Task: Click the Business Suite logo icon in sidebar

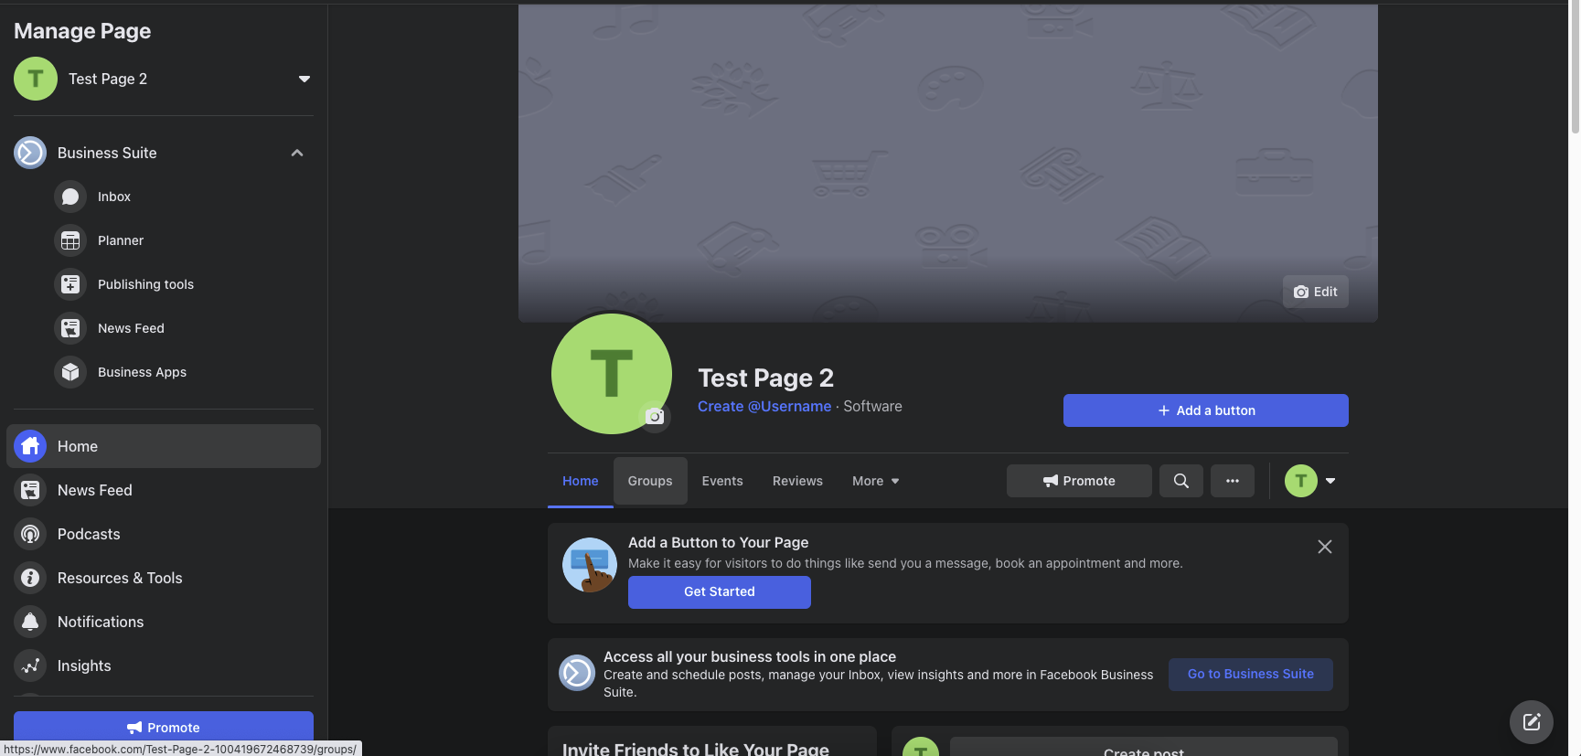Action: pos(30,153)
